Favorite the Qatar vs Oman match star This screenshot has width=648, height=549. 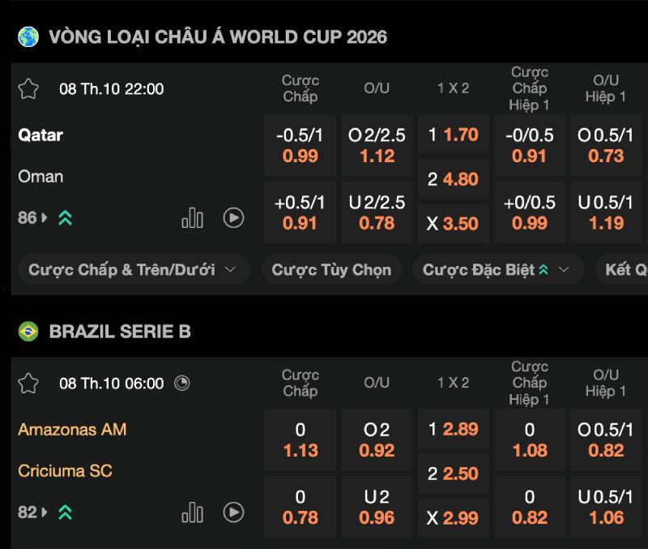point(28,88)
